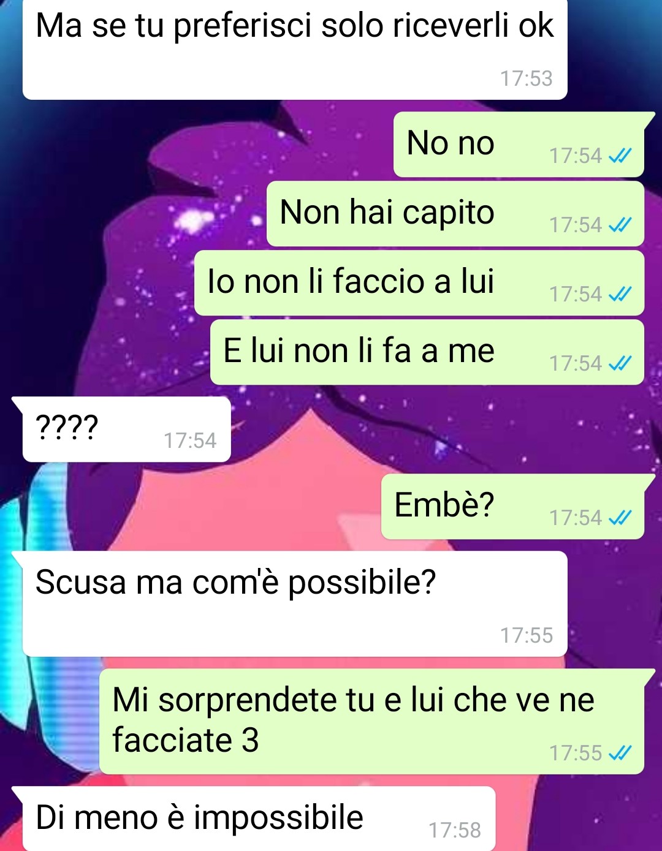Image resolution: width=662 pixels, height=851 pixels.
Task: Tap the '????' received message
Action: pos(127,429)
